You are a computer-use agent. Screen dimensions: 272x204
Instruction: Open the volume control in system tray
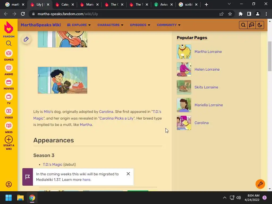point(239,198)
